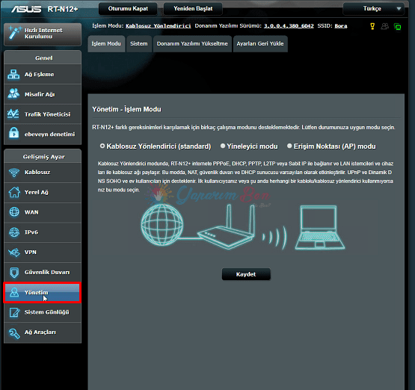Click the Yönetim user icon

[14, 292]
